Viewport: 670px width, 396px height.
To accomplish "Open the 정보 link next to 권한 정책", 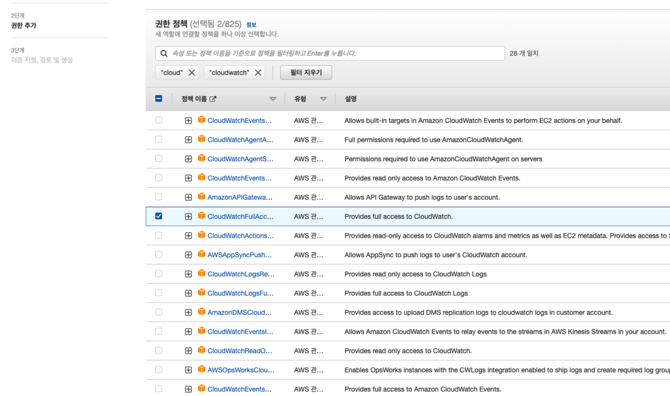I will click(251, 24).
